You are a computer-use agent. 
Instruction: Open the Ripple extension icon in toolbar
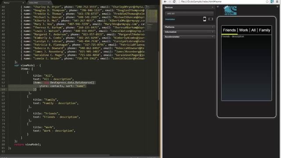(x=272, y=2)
